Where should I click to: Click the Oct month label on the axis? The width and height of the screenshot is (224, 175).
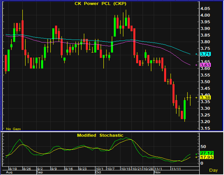click(98, 172)
